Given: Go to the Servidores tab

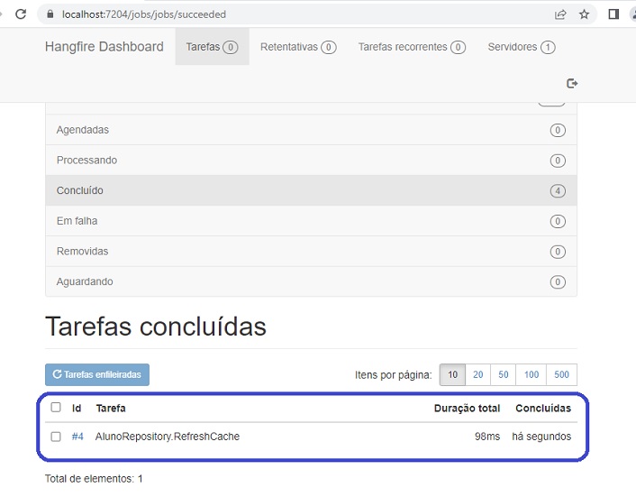Looking at the screenshot, I should click(x=522, y=47).
